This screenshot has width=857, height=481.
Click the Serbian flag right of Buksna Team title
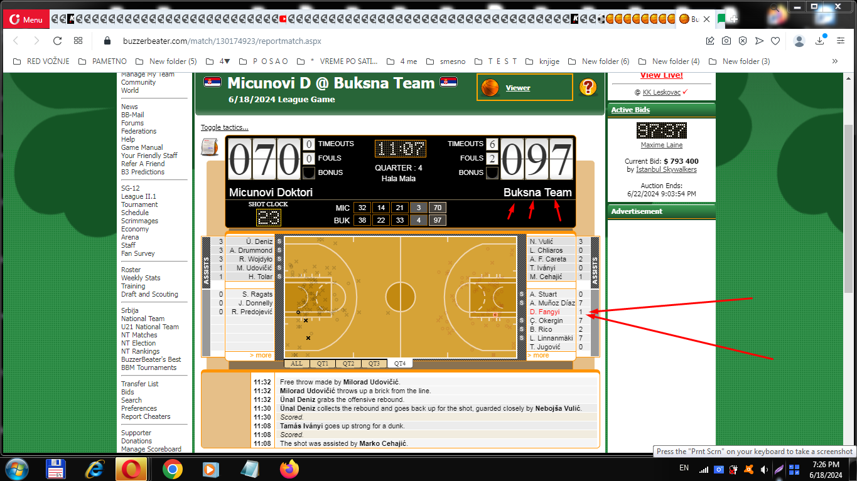[x=448, y=82]
